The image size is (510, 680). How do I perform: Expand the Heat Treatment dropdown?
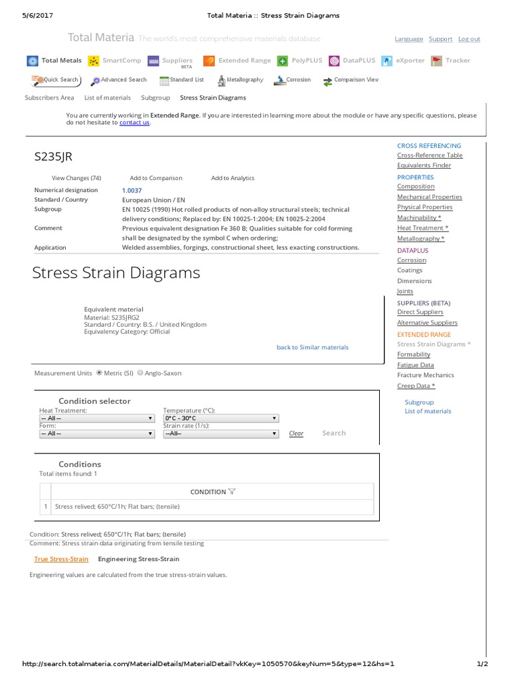click(x=97, y=418)
